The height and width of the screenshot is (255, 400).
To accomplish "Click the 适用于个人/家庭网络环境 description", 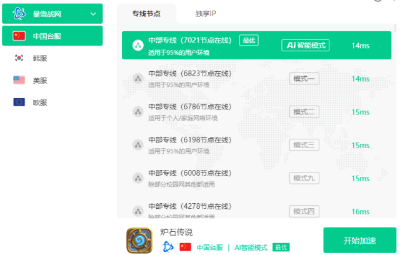I will (x=183, y=117).
